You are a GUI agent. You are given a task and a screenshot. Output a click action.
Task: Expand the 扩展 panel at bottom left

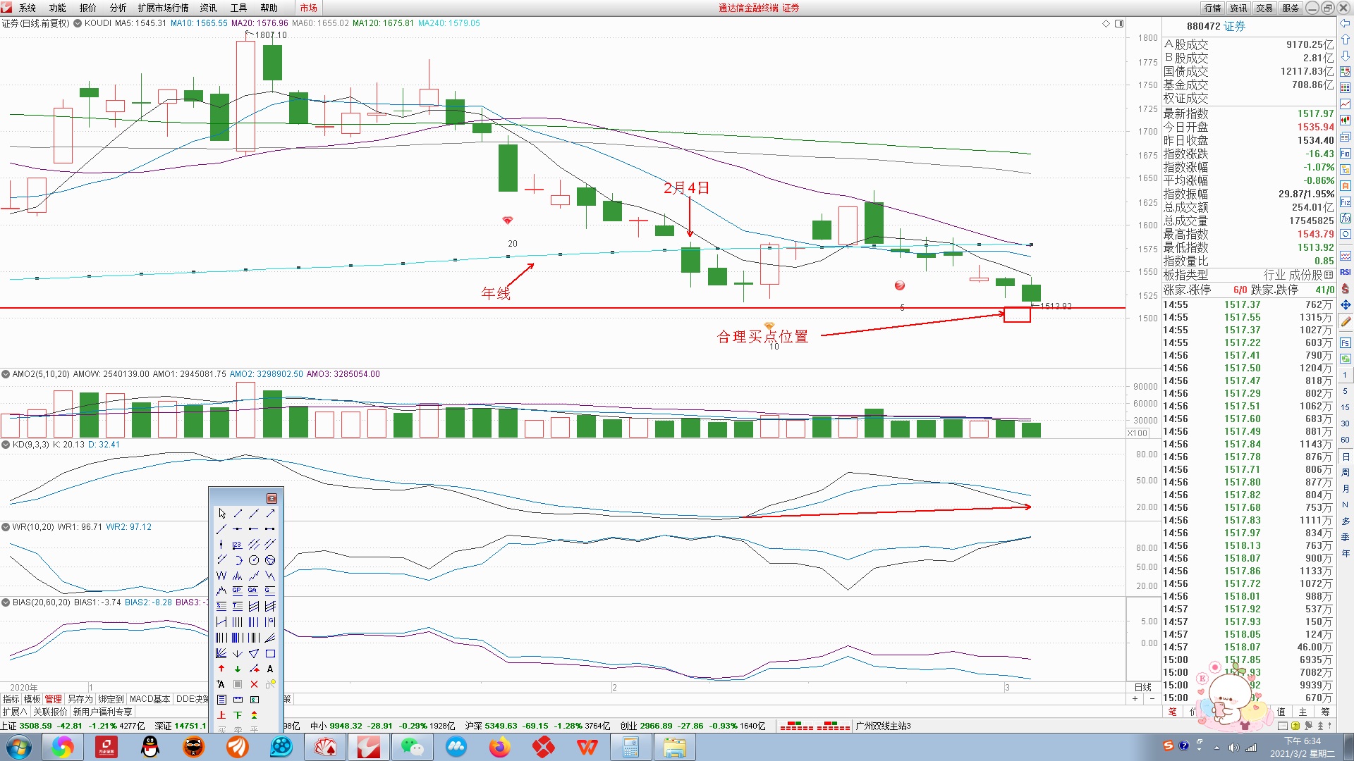click(x=15, y=712)
